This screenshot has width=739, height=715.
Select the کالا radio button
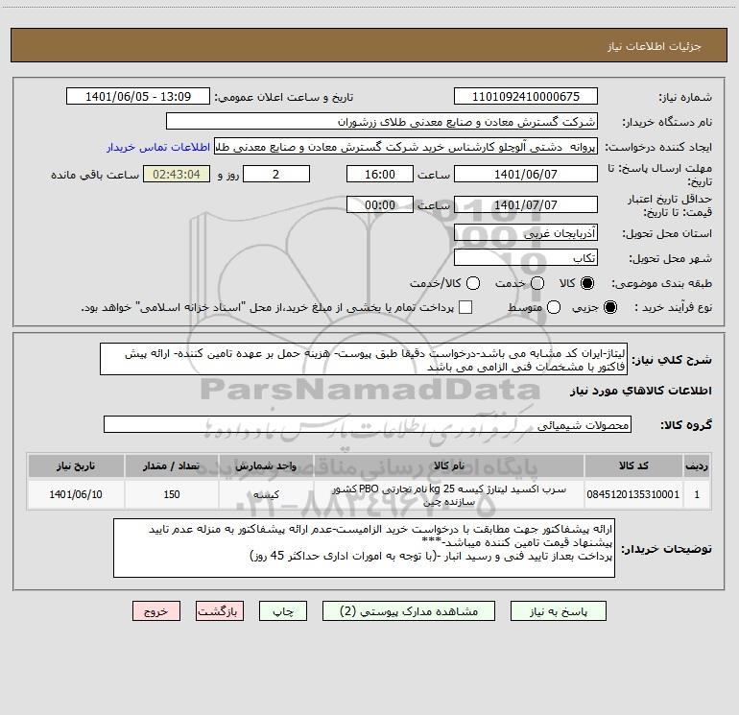[x=587, y=283]
